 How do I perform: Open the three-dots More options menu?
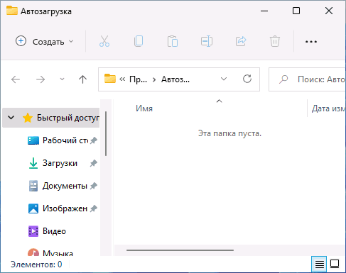pos(311,42)
